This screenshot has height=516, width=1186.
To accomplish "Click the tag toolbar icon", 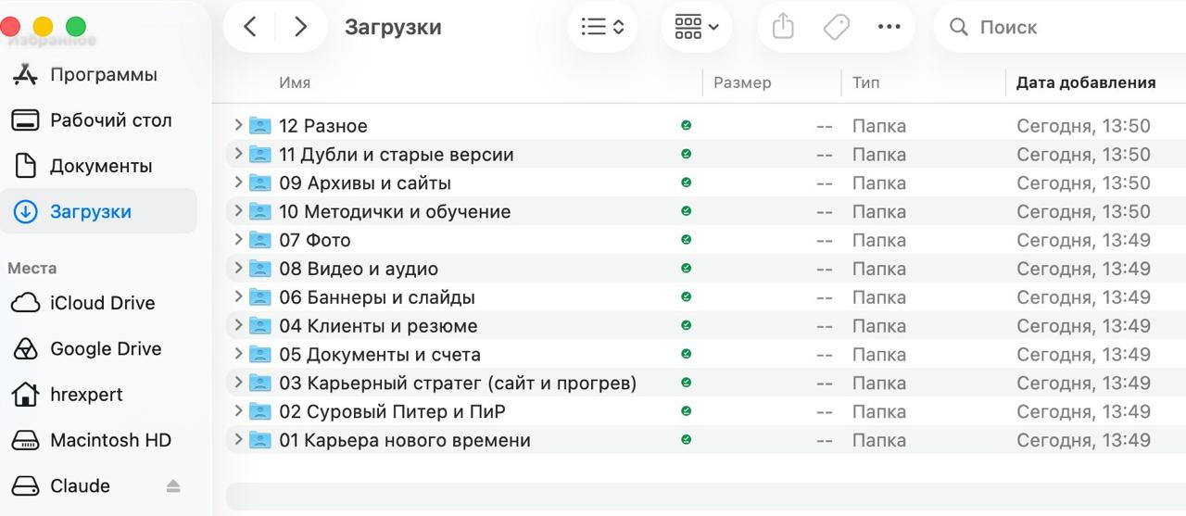I will click(836, 27).
